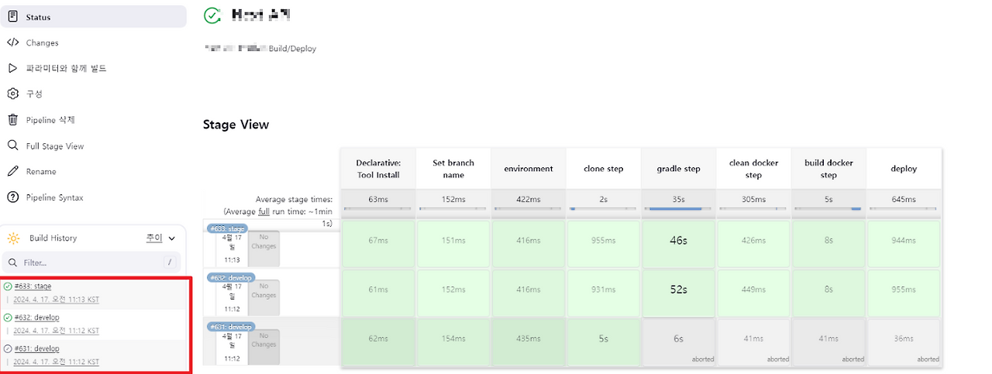The width and height of the screenshot is (992, 374).
Task: Click the play icon for build with parameters
Action: (x=12, y=68)
